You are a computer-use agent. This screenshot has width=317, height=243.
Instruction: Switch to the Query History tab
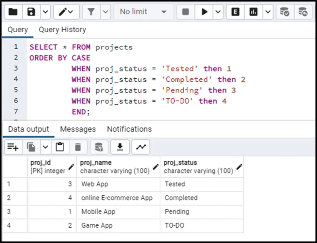tap(62, 30)
